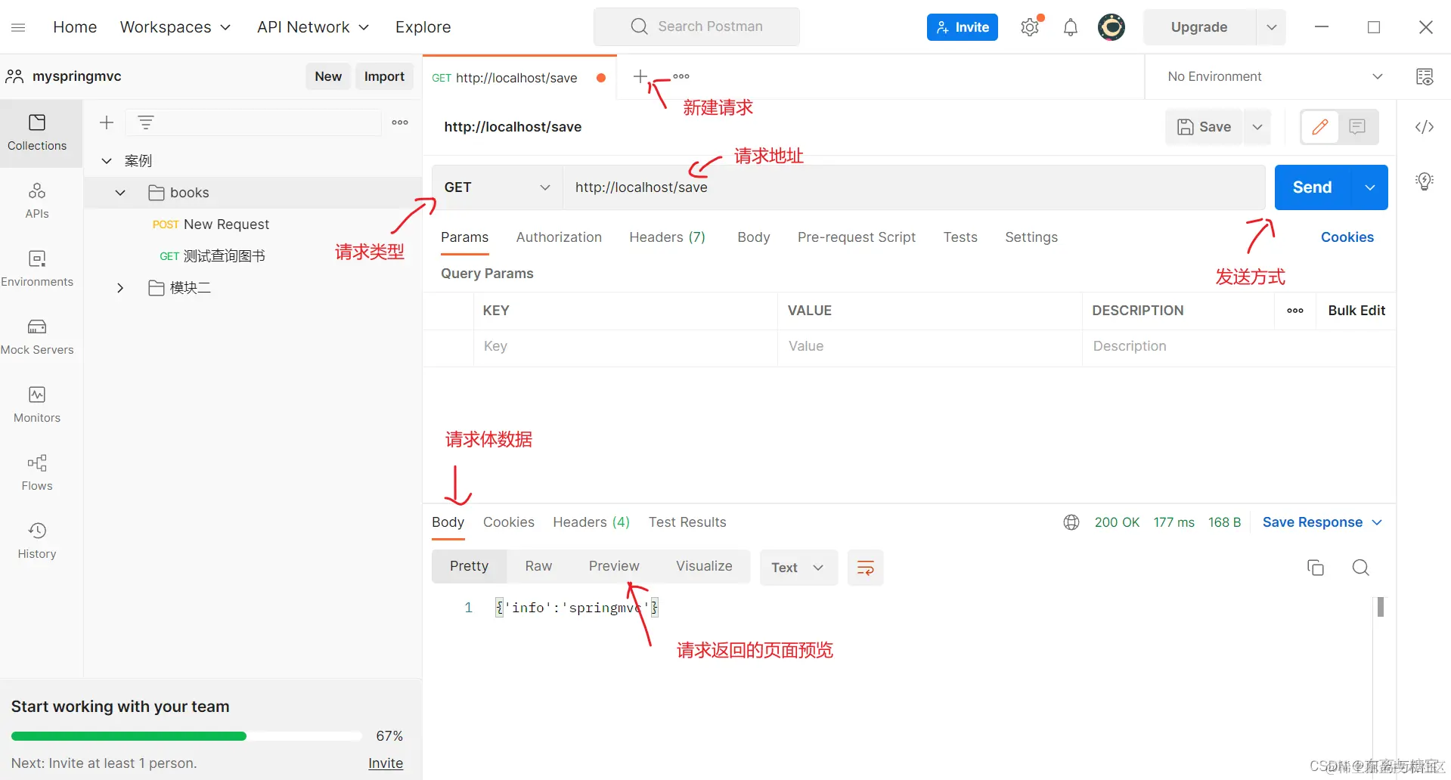
Task: Click the request URL input field
Action: [x=832, y=187]
